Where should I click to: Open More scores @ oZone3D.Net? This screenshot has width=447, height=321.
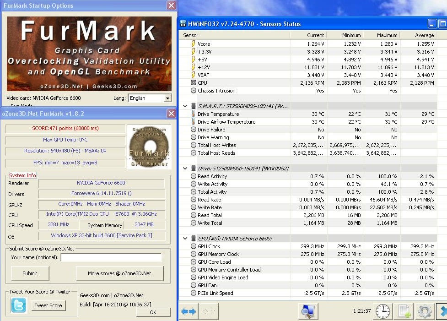tap(120, 273)
